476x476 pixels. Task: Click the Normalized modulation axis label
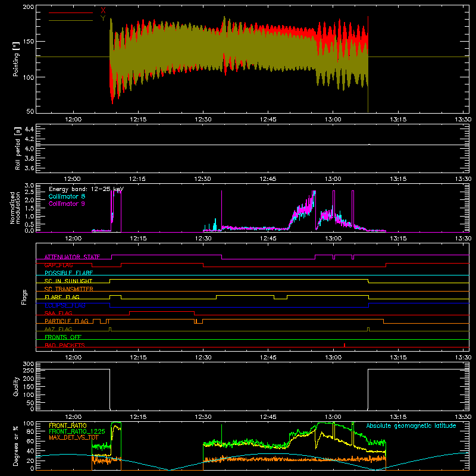pyautogui.click(x=15, y=208)
